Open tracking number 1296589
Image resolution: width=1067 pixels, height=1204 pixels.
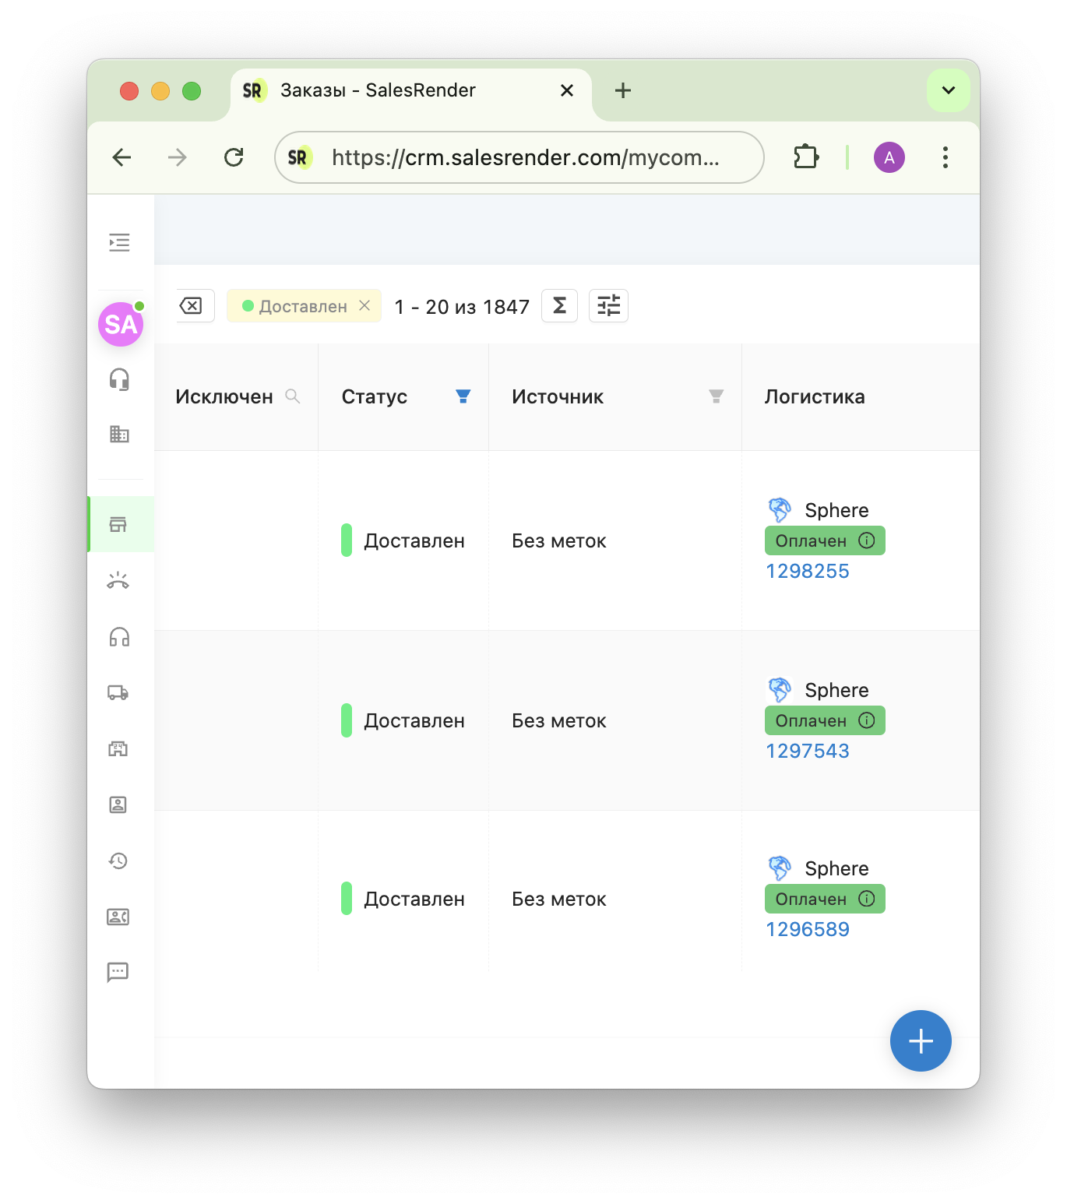click(808, 929)
